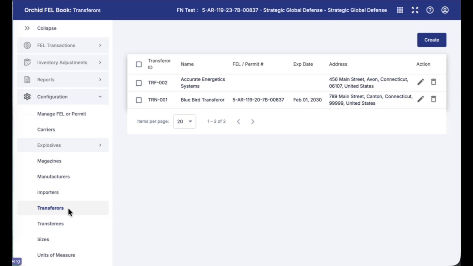Screen dimensions: 473x266
Task: Open the help question mark icon
Action: click(430, 10)
